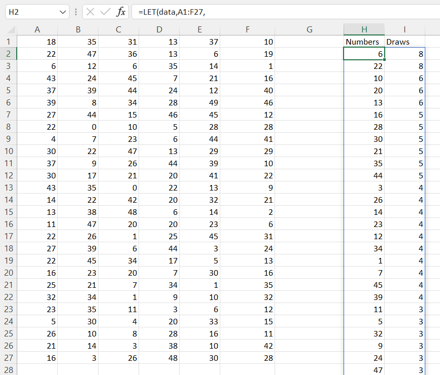
Task: Select cell H2 containing 6
Action: 363,54
